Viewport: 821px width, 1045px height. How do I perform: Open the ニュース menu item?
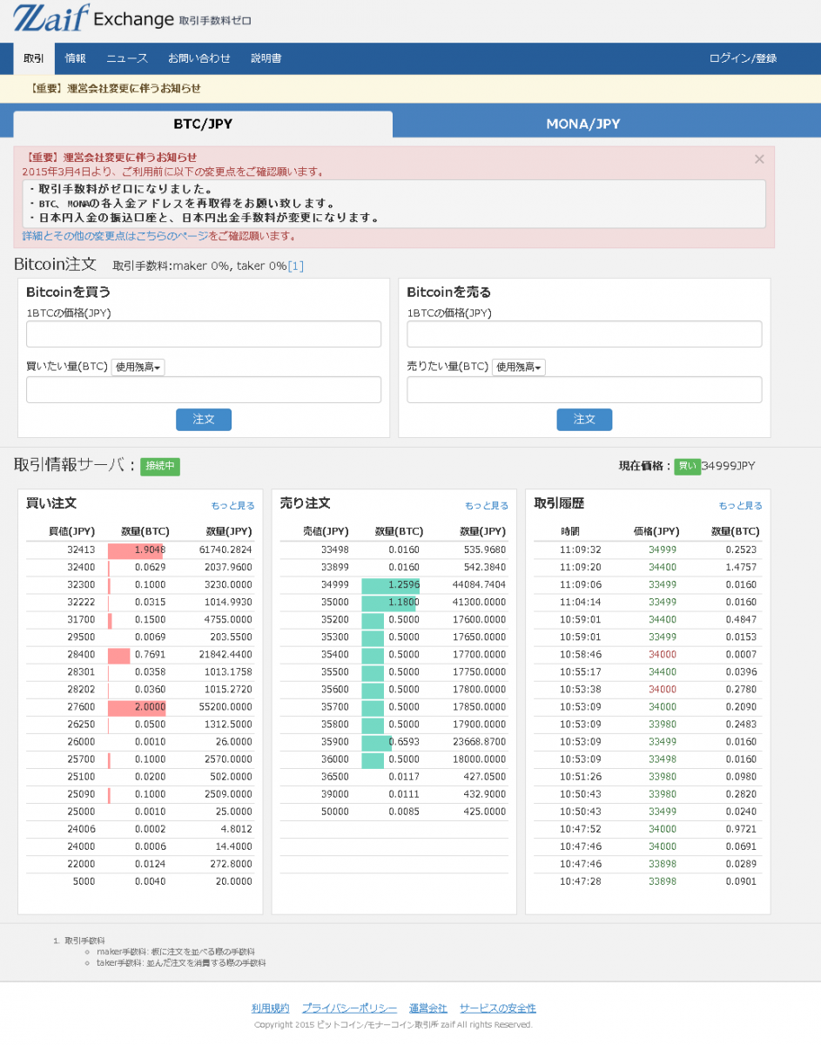click(x=127, y=58)
